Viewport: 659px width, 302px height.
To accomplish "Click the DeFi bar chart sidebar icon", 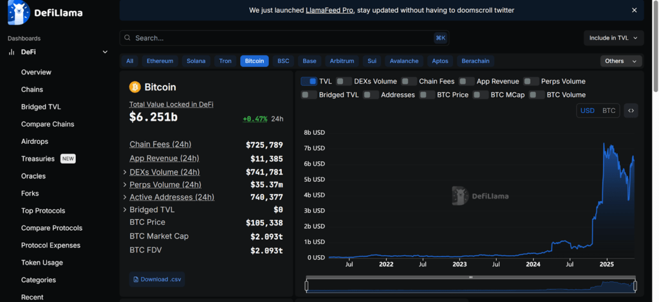I will (12, 52).
